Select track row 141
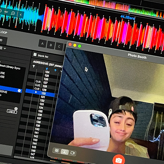The image size is (164, 164). (36, 133)
